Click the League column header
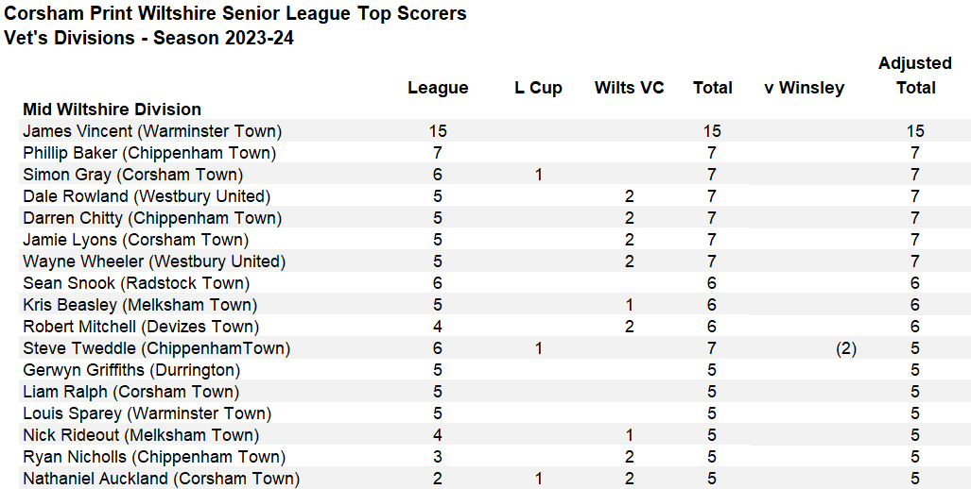The height and width of the screenshot is (489, 971). click(x=438, y=88)
